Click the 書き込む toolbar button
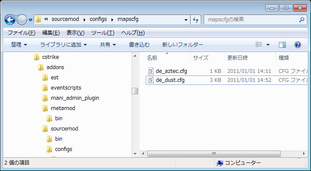311x171 pixels. click(x=139, y=45)
